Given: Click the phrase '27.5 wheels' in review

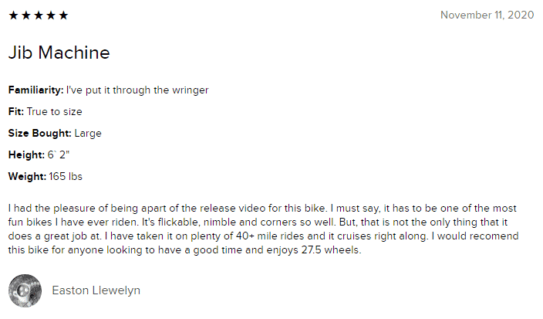Looking at the screenshot, I should click(x=330, y=250).
